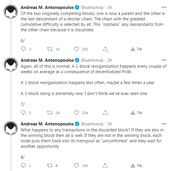
Task: Open @aantonop handle on the first tweet
Action: [x=92, y=7]
